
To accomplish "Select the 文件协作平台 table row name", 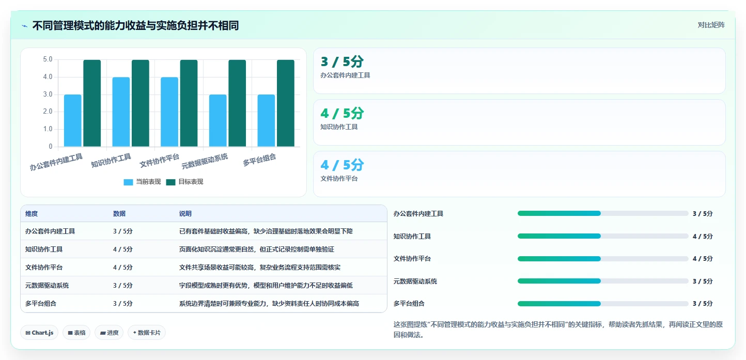I will (44, 268).
